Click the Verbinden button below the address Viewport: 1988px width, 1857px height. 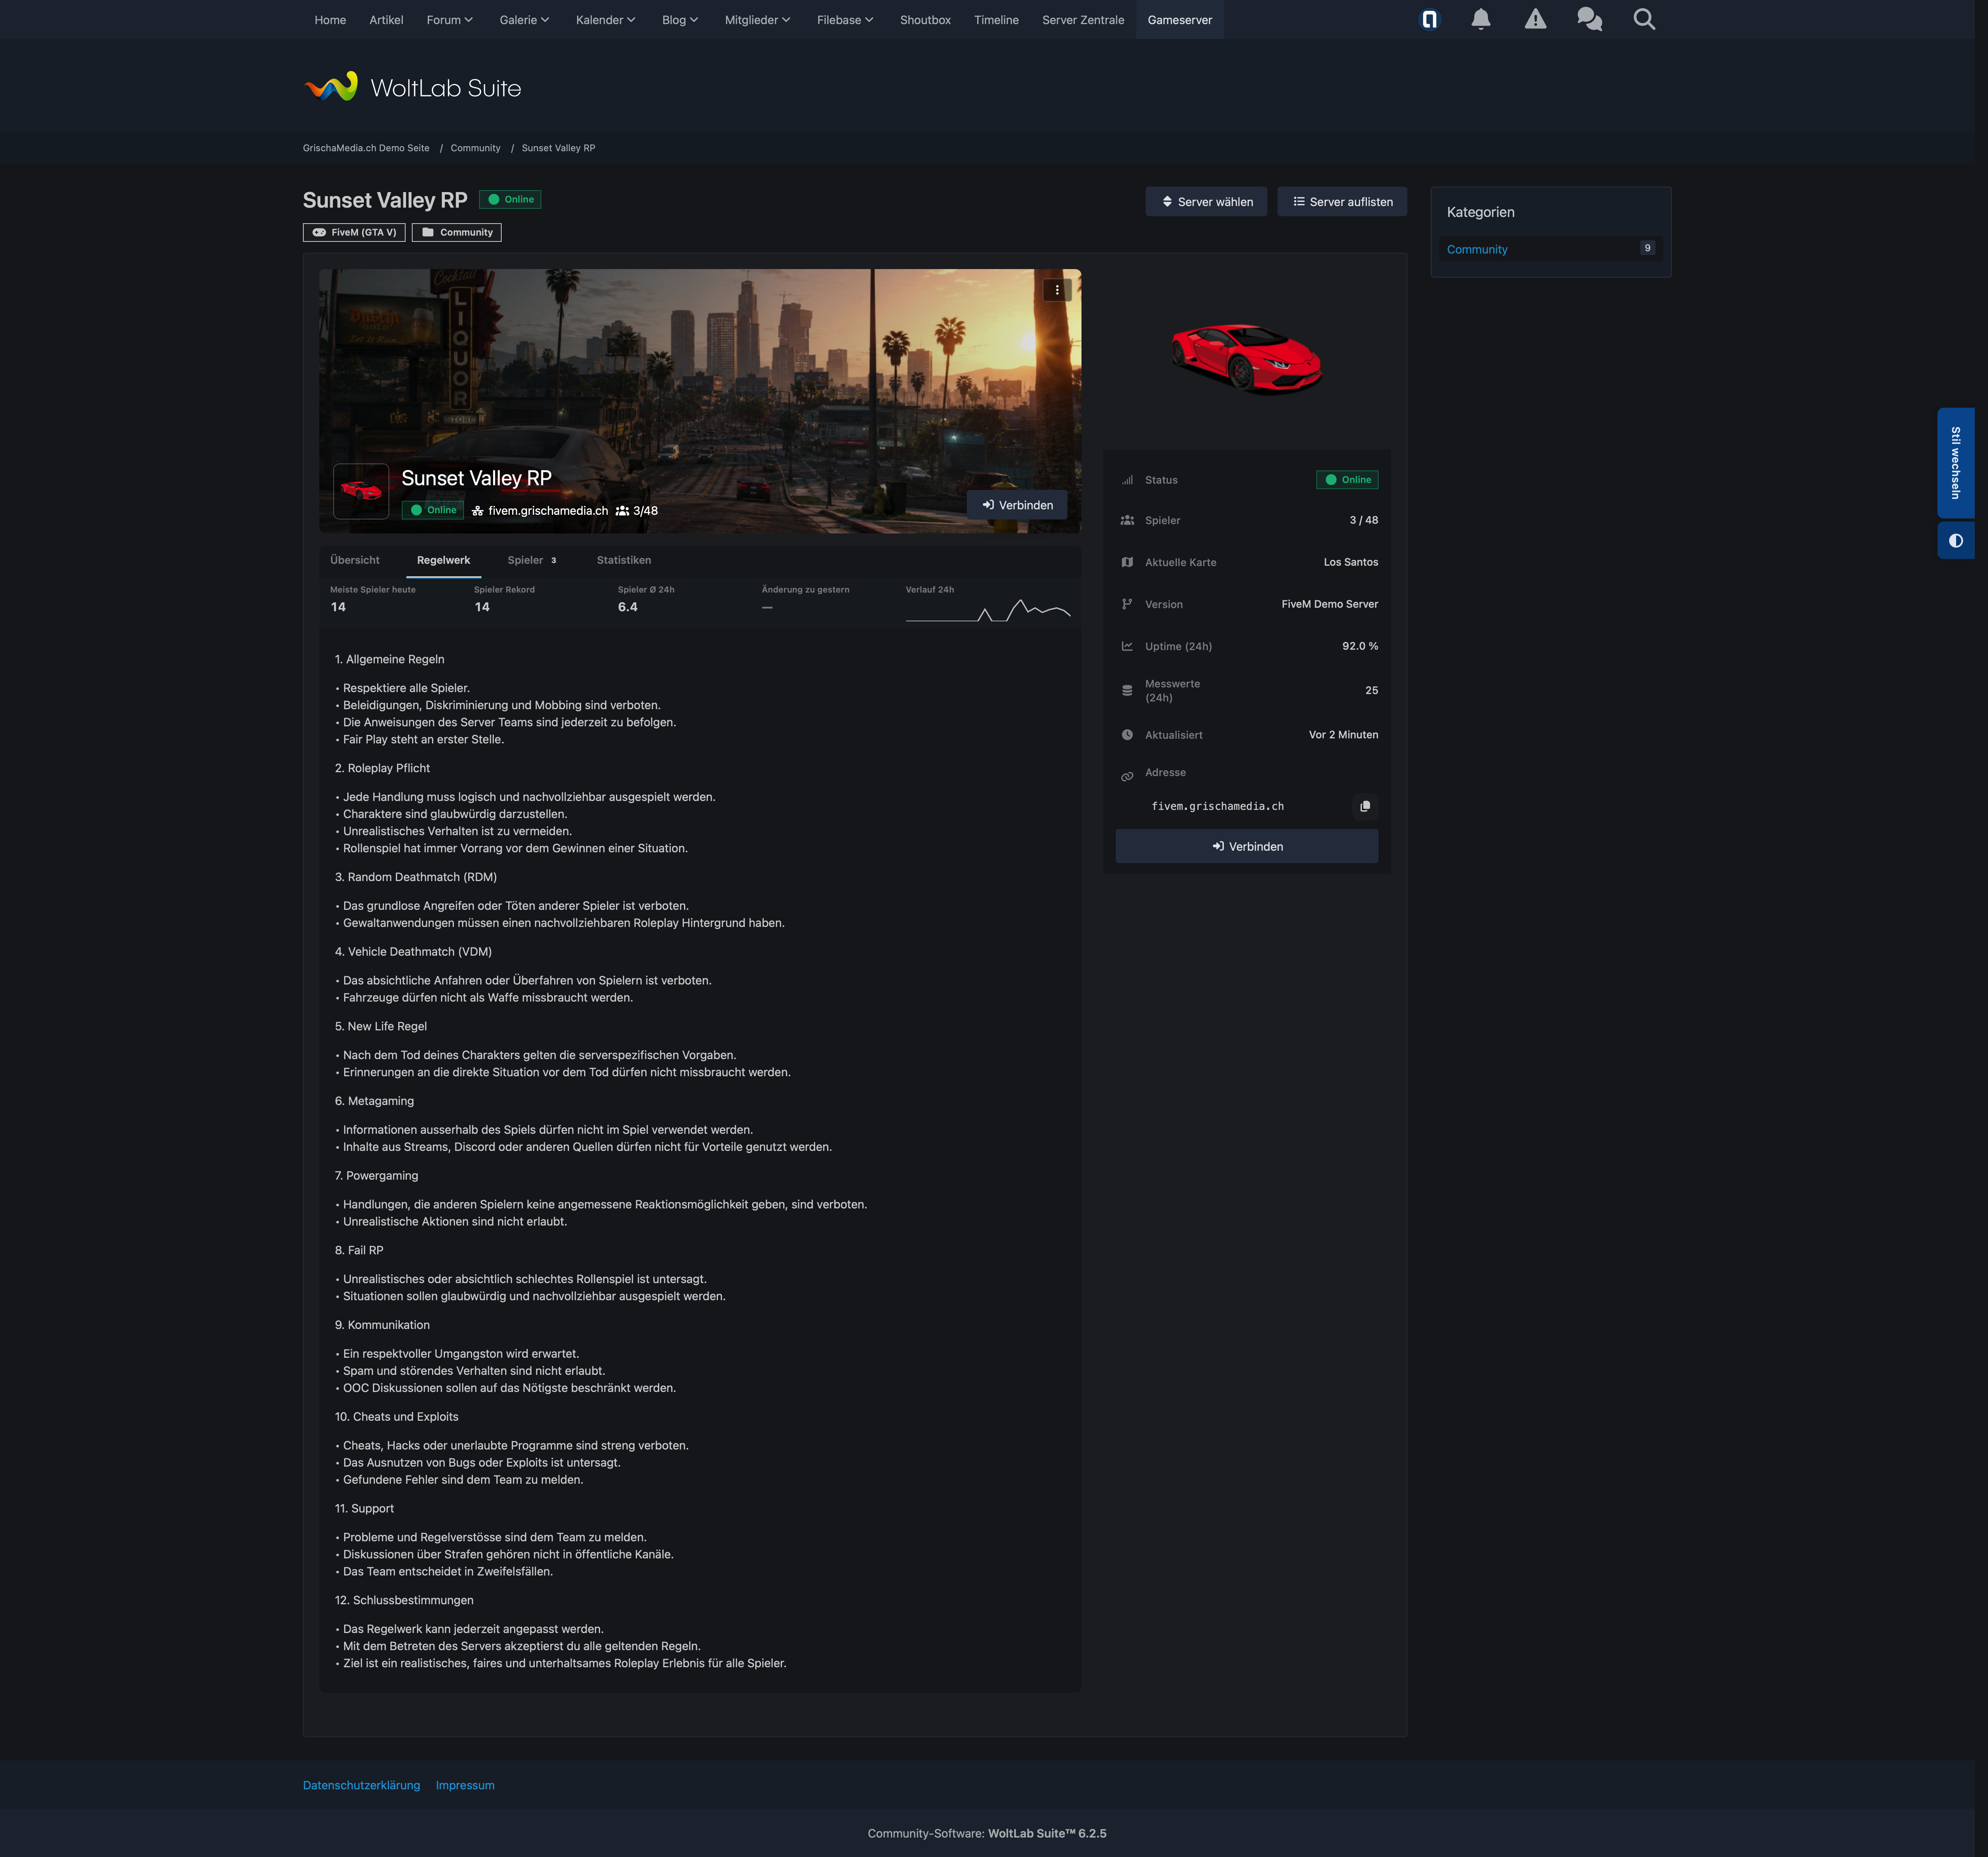click(x=1247, y=846)
